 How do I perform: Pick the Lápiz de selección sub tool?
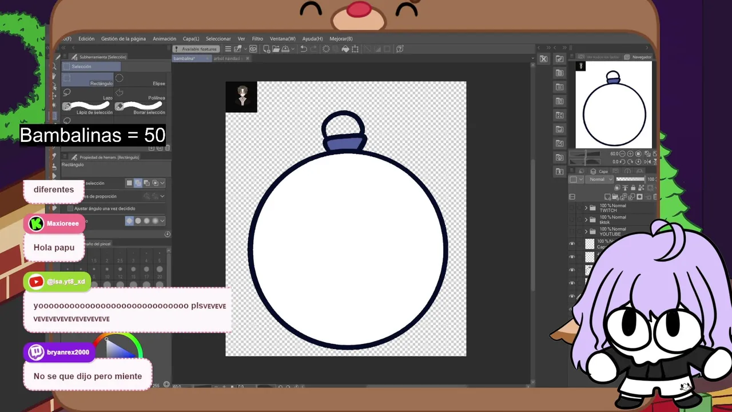click(x=87, y=109)
